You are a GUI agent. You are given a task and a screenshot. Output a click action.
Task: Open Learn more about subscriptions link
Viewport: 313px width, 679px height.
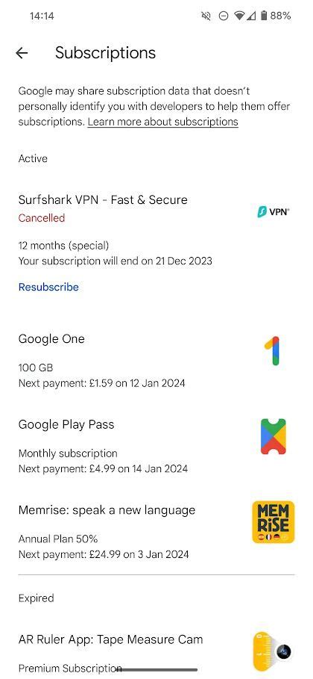click(x=162, y=122)
